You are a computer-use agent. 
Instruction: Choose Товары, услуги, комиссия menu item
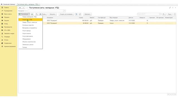31,22
